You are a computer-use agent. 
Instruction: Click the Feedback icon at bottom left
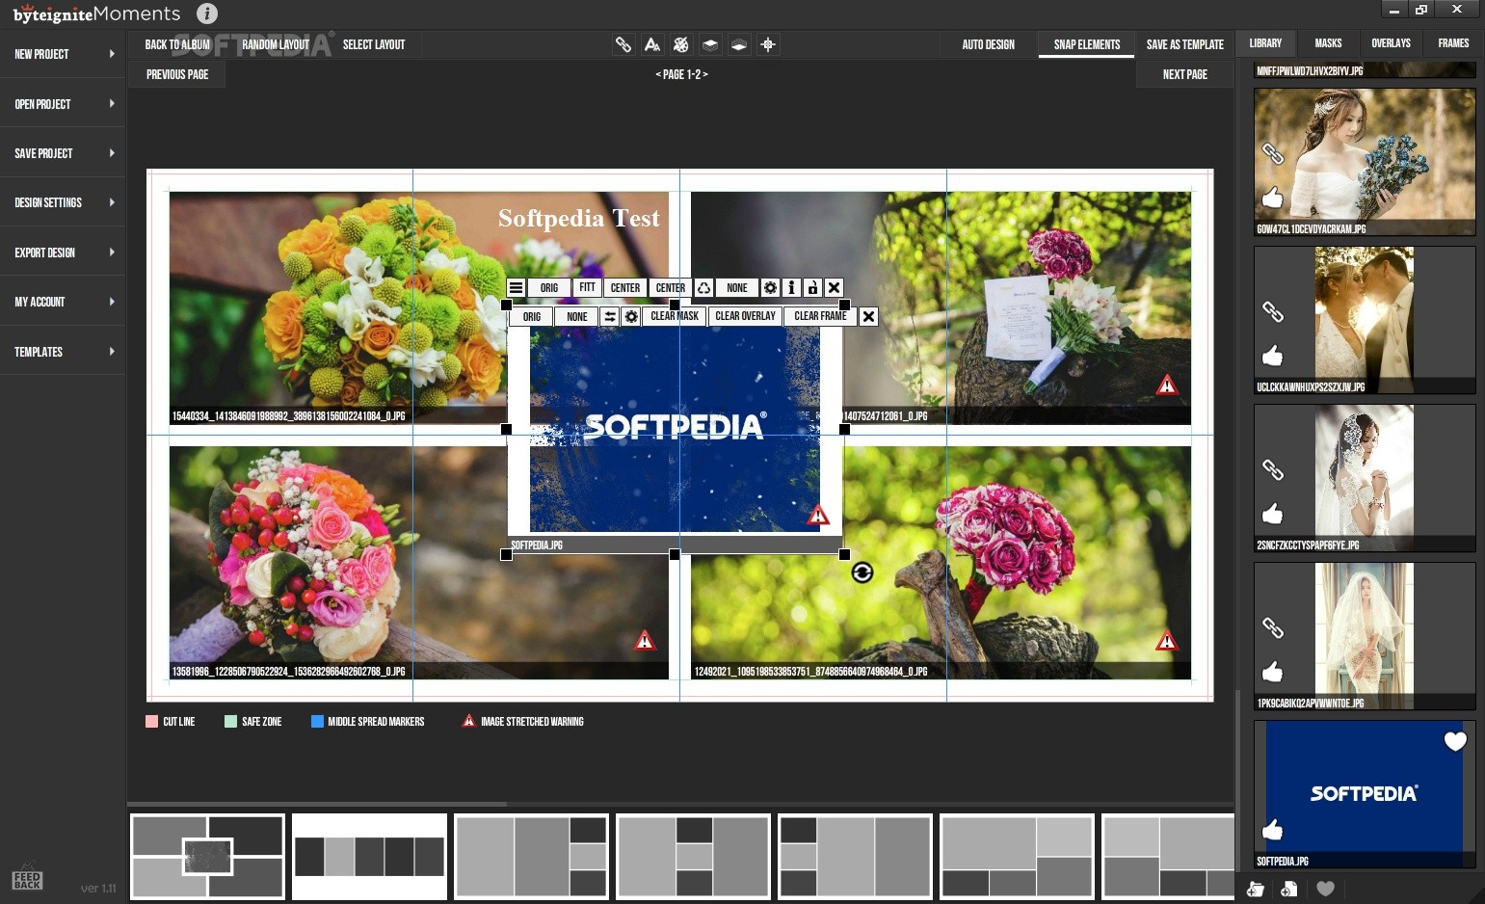click(x=27, y=878)
